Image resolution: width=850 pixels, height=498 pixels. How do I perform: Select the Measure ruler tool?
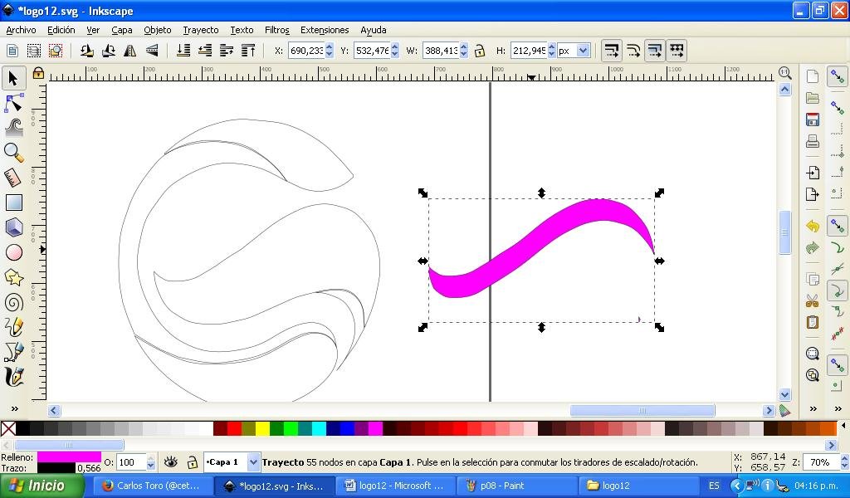tap(13, 178)
